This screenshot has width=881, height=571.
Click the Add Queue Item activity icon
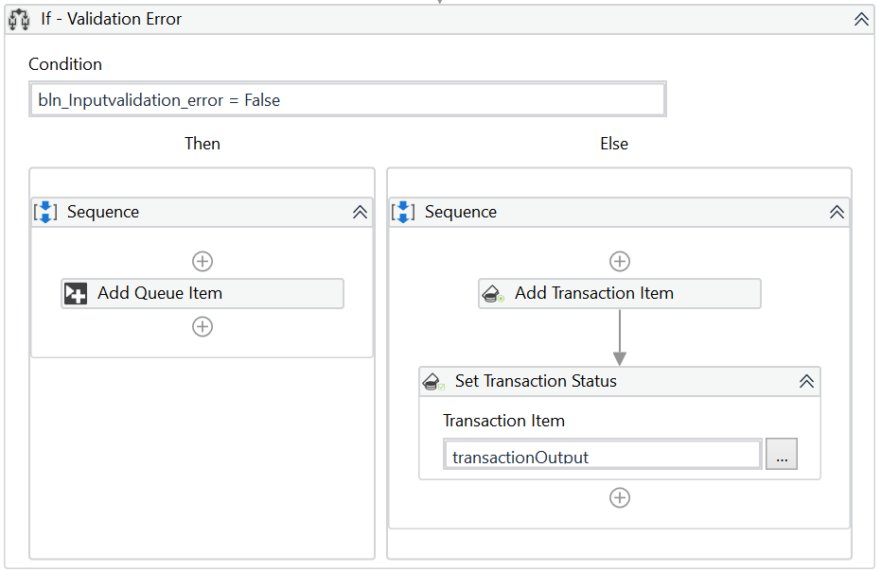click(76, 293)
